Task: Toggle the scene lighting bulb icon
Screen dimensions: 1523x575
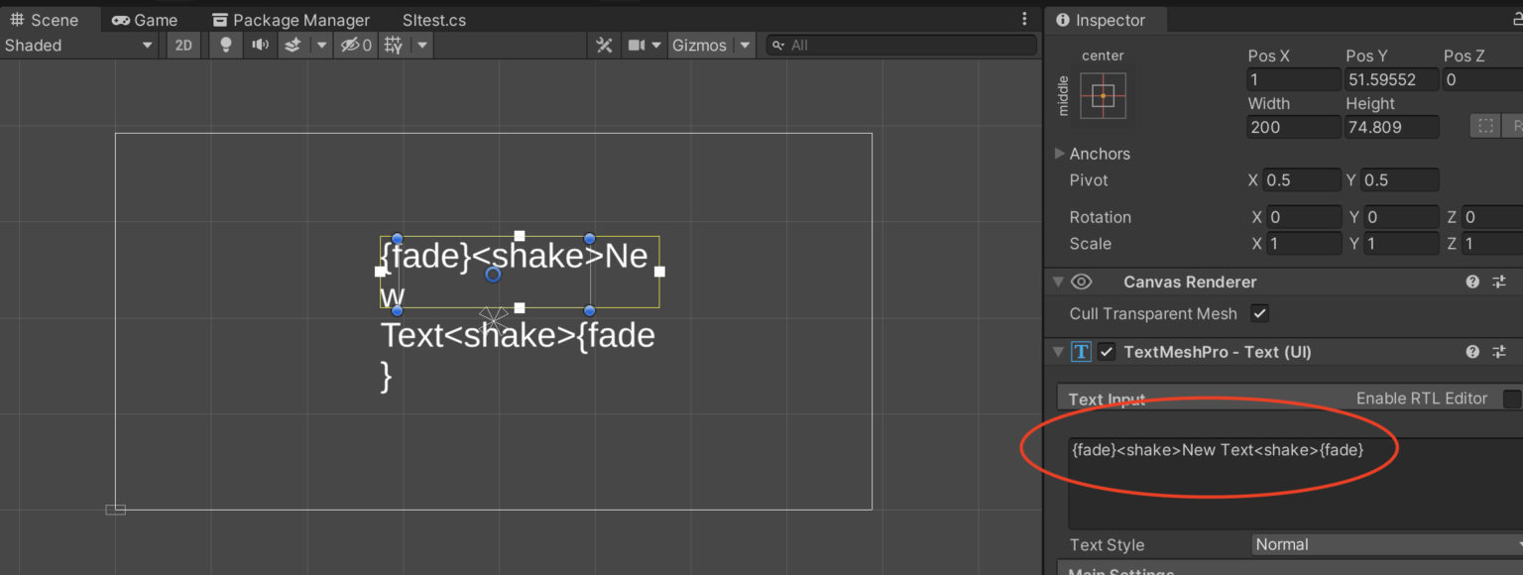Action: [225, 45]
